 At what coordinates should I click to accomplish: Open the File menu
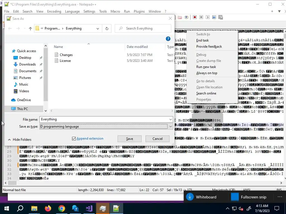click(7, 11)
